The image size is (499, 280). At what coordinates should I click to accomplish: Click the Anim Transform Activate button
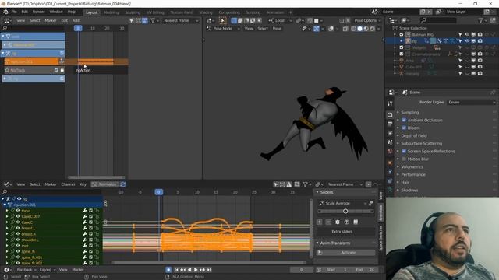(x=346, y=252)
